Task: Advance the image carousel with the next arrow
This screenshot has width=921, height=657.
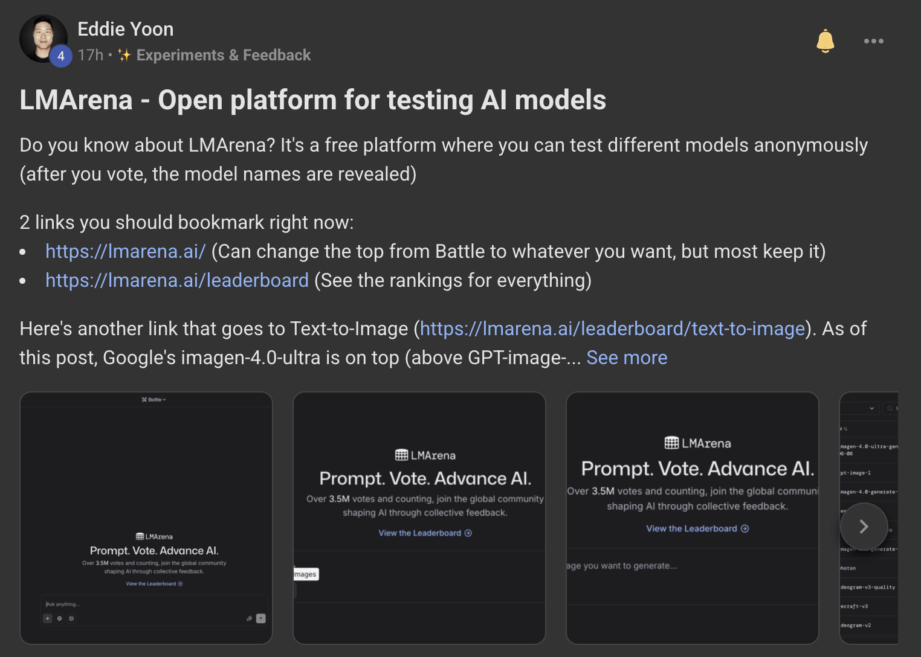Action: point(864,527)
